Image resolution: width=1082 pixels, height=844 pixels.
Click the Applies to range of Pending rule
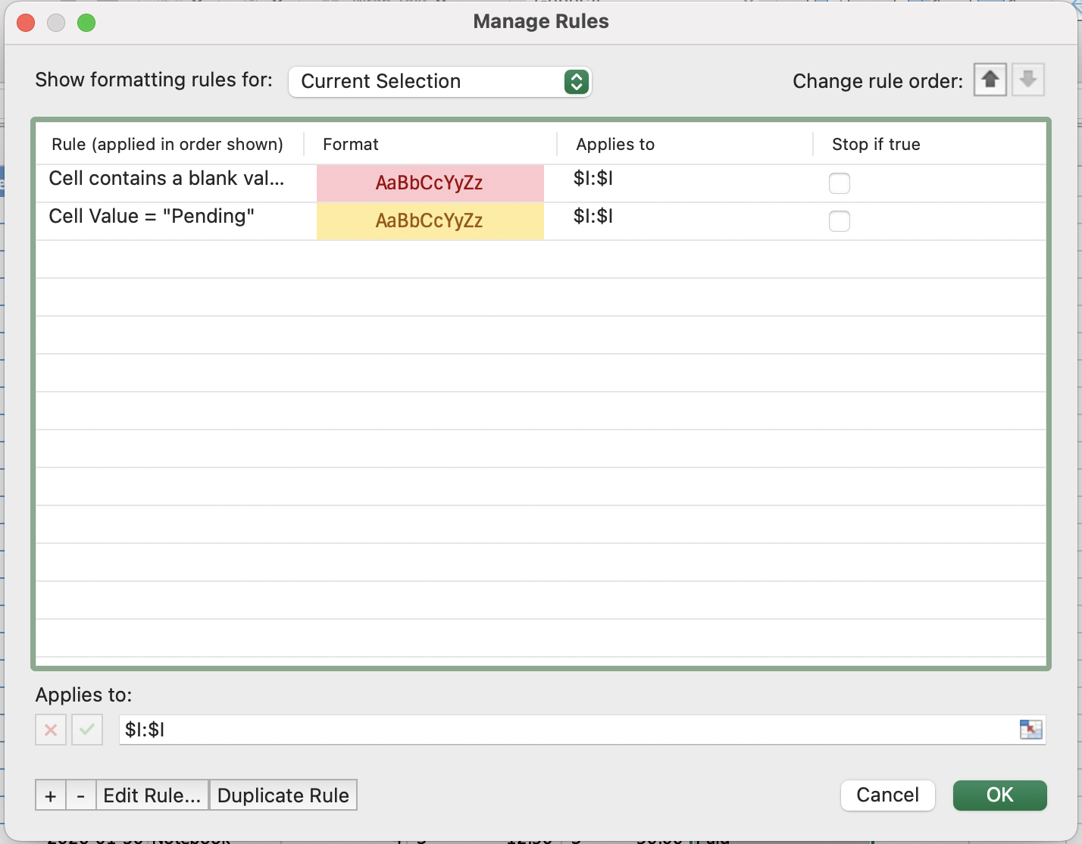point(593,217)
